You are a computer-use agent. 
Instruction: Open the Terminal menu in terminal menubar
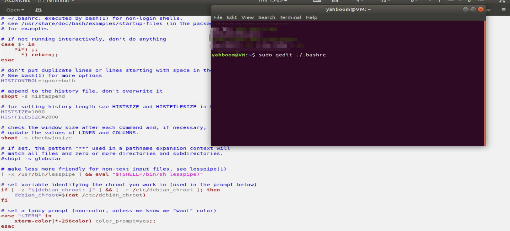[290, 17]
